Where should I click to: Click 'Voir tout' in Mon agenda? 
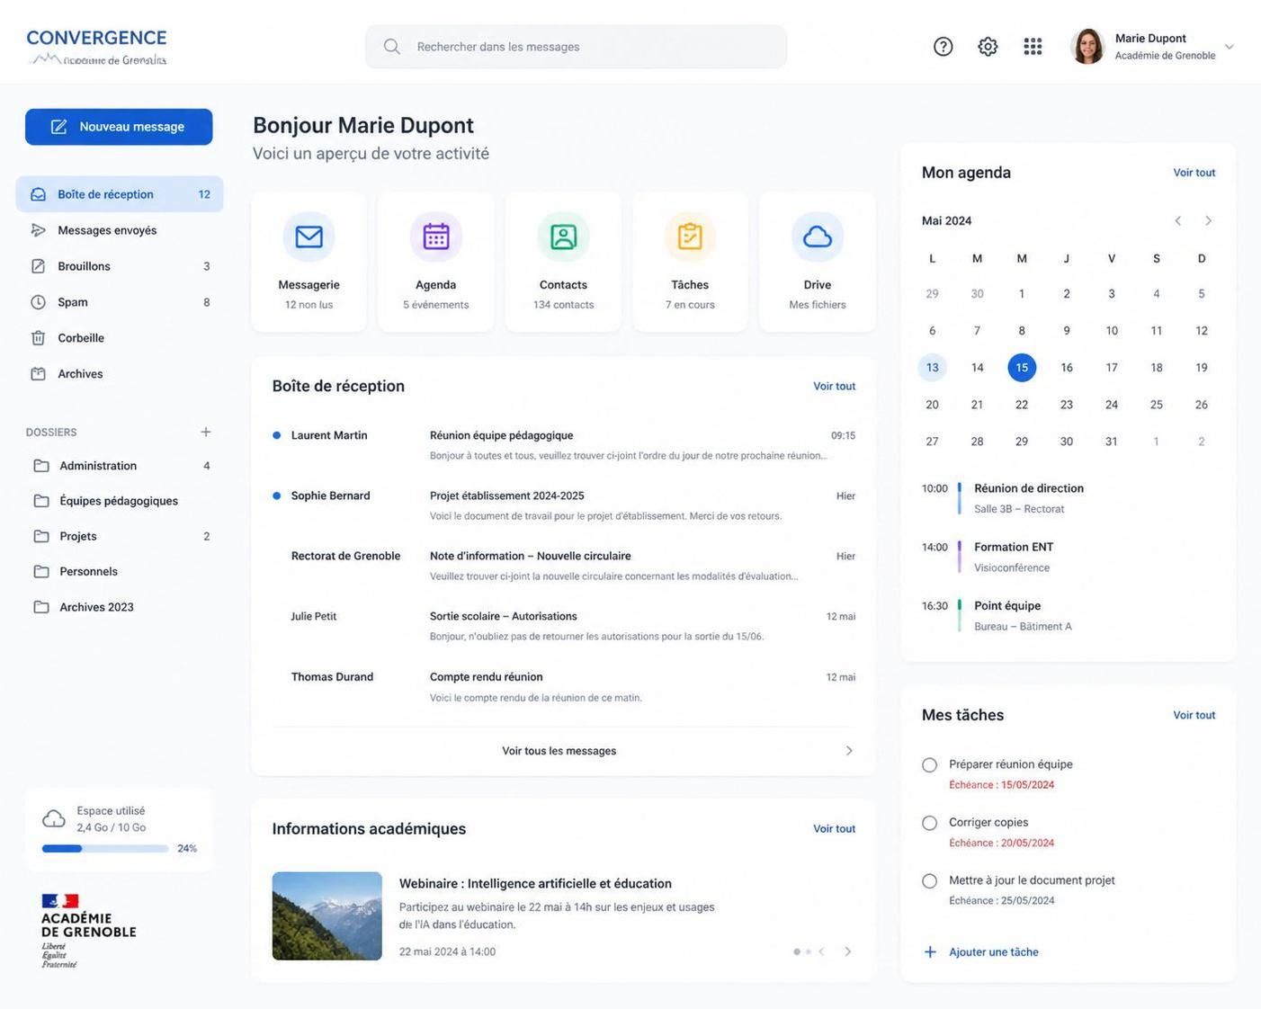point(1194,173)
